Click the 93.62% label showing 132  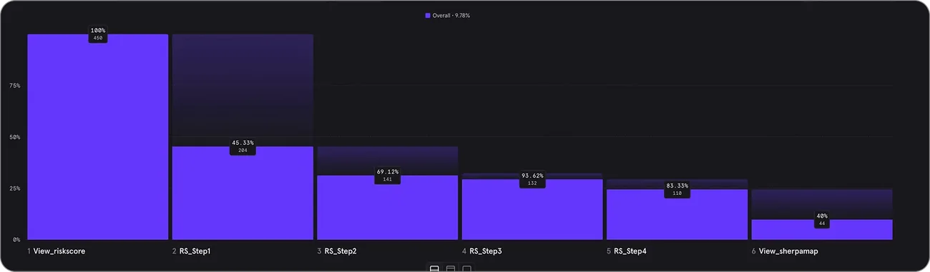[532, 179]
